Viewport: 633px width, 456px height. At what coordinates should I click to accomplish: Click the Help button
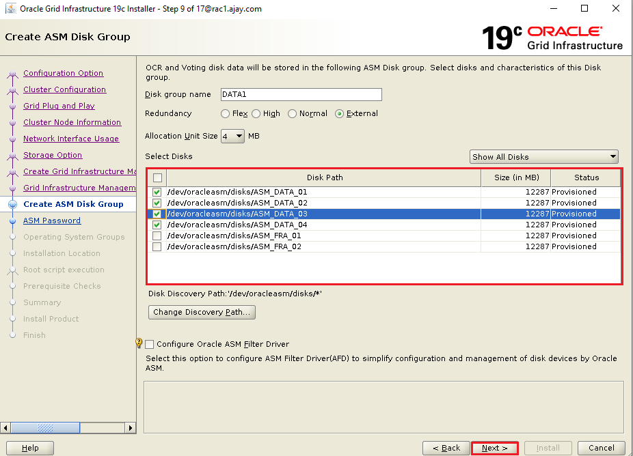tap(30, 448)
